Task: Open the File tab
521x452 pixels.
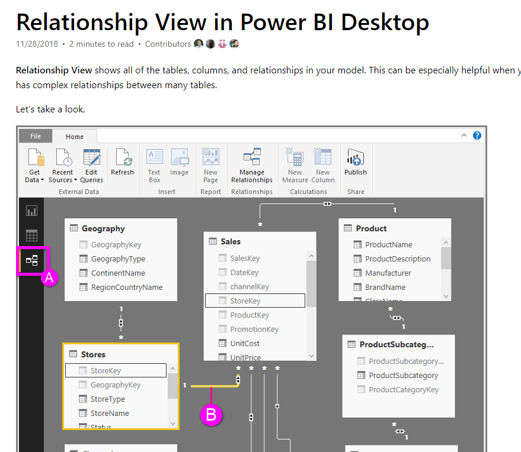Action: click(36, 136)
